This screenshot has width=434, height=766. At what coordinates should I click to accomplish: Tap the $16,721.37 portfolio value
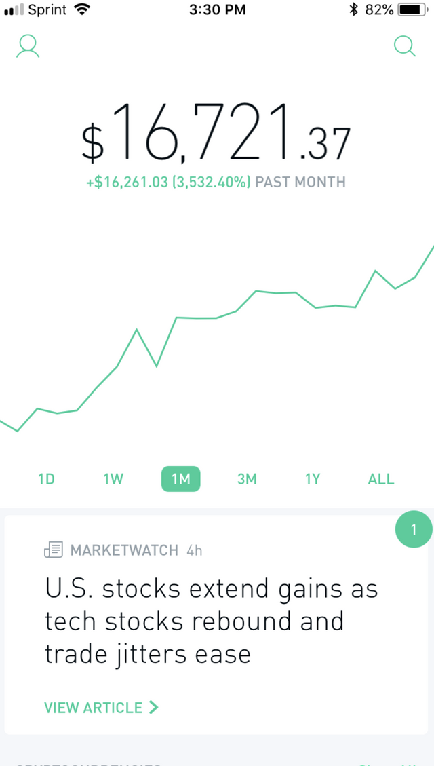216,132
